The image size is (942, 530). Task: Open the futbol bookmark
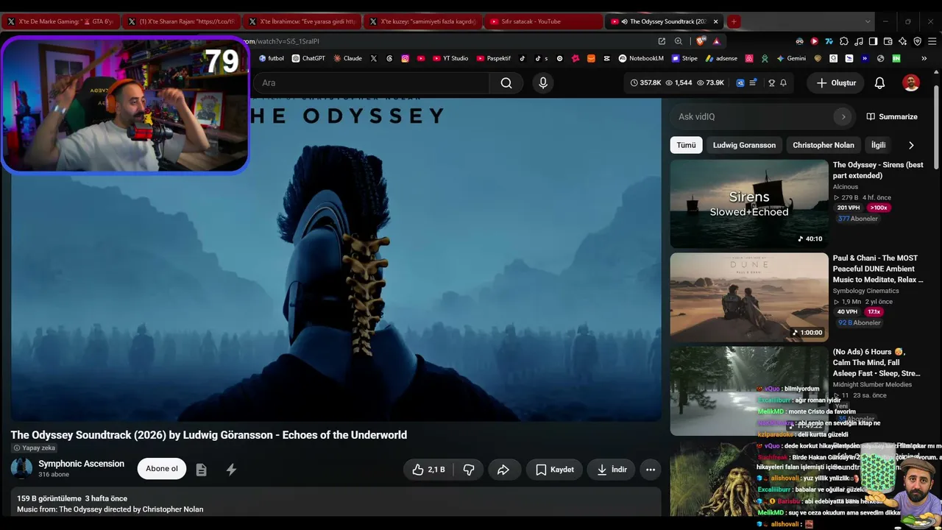(x=272, y=58)
